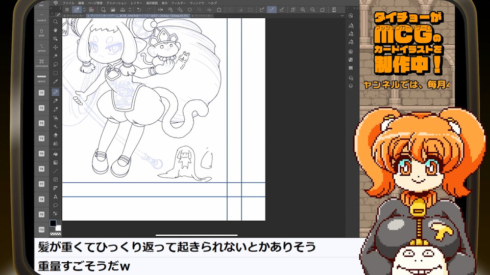The width and height of the screenshot is (490, 275).
Task: Click the stepper arrows beside the save icon
Action: 130,10
